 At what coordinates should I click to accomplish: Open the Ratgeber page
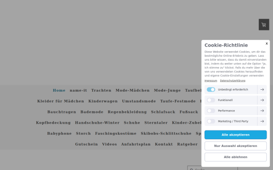click(x=187, y=144)
